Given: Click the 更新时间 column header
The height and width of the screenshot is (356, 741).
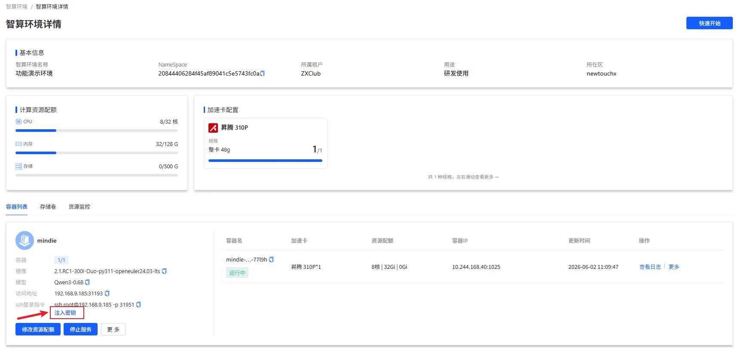Looking at the screenshot, I should 579,240.
